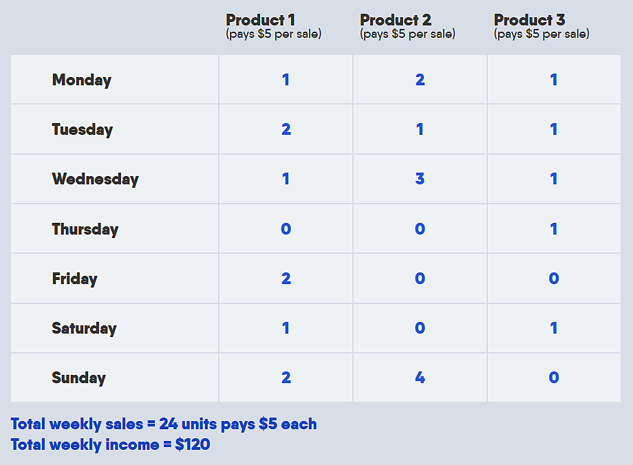Select the Friday row label
Image resolution: width=633 pixels, height=465 pixels.
[75, 279]
